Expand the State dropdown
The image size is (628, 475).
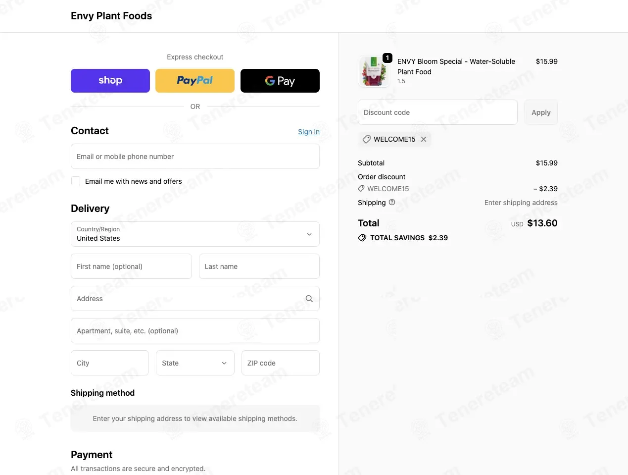point(195,363)
